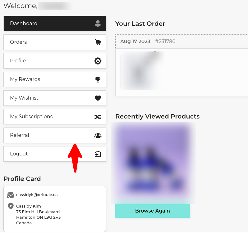Viewport: 248px width, 233px height.
Task: Go to My Subscriptions section
Action: pos(55,117)
